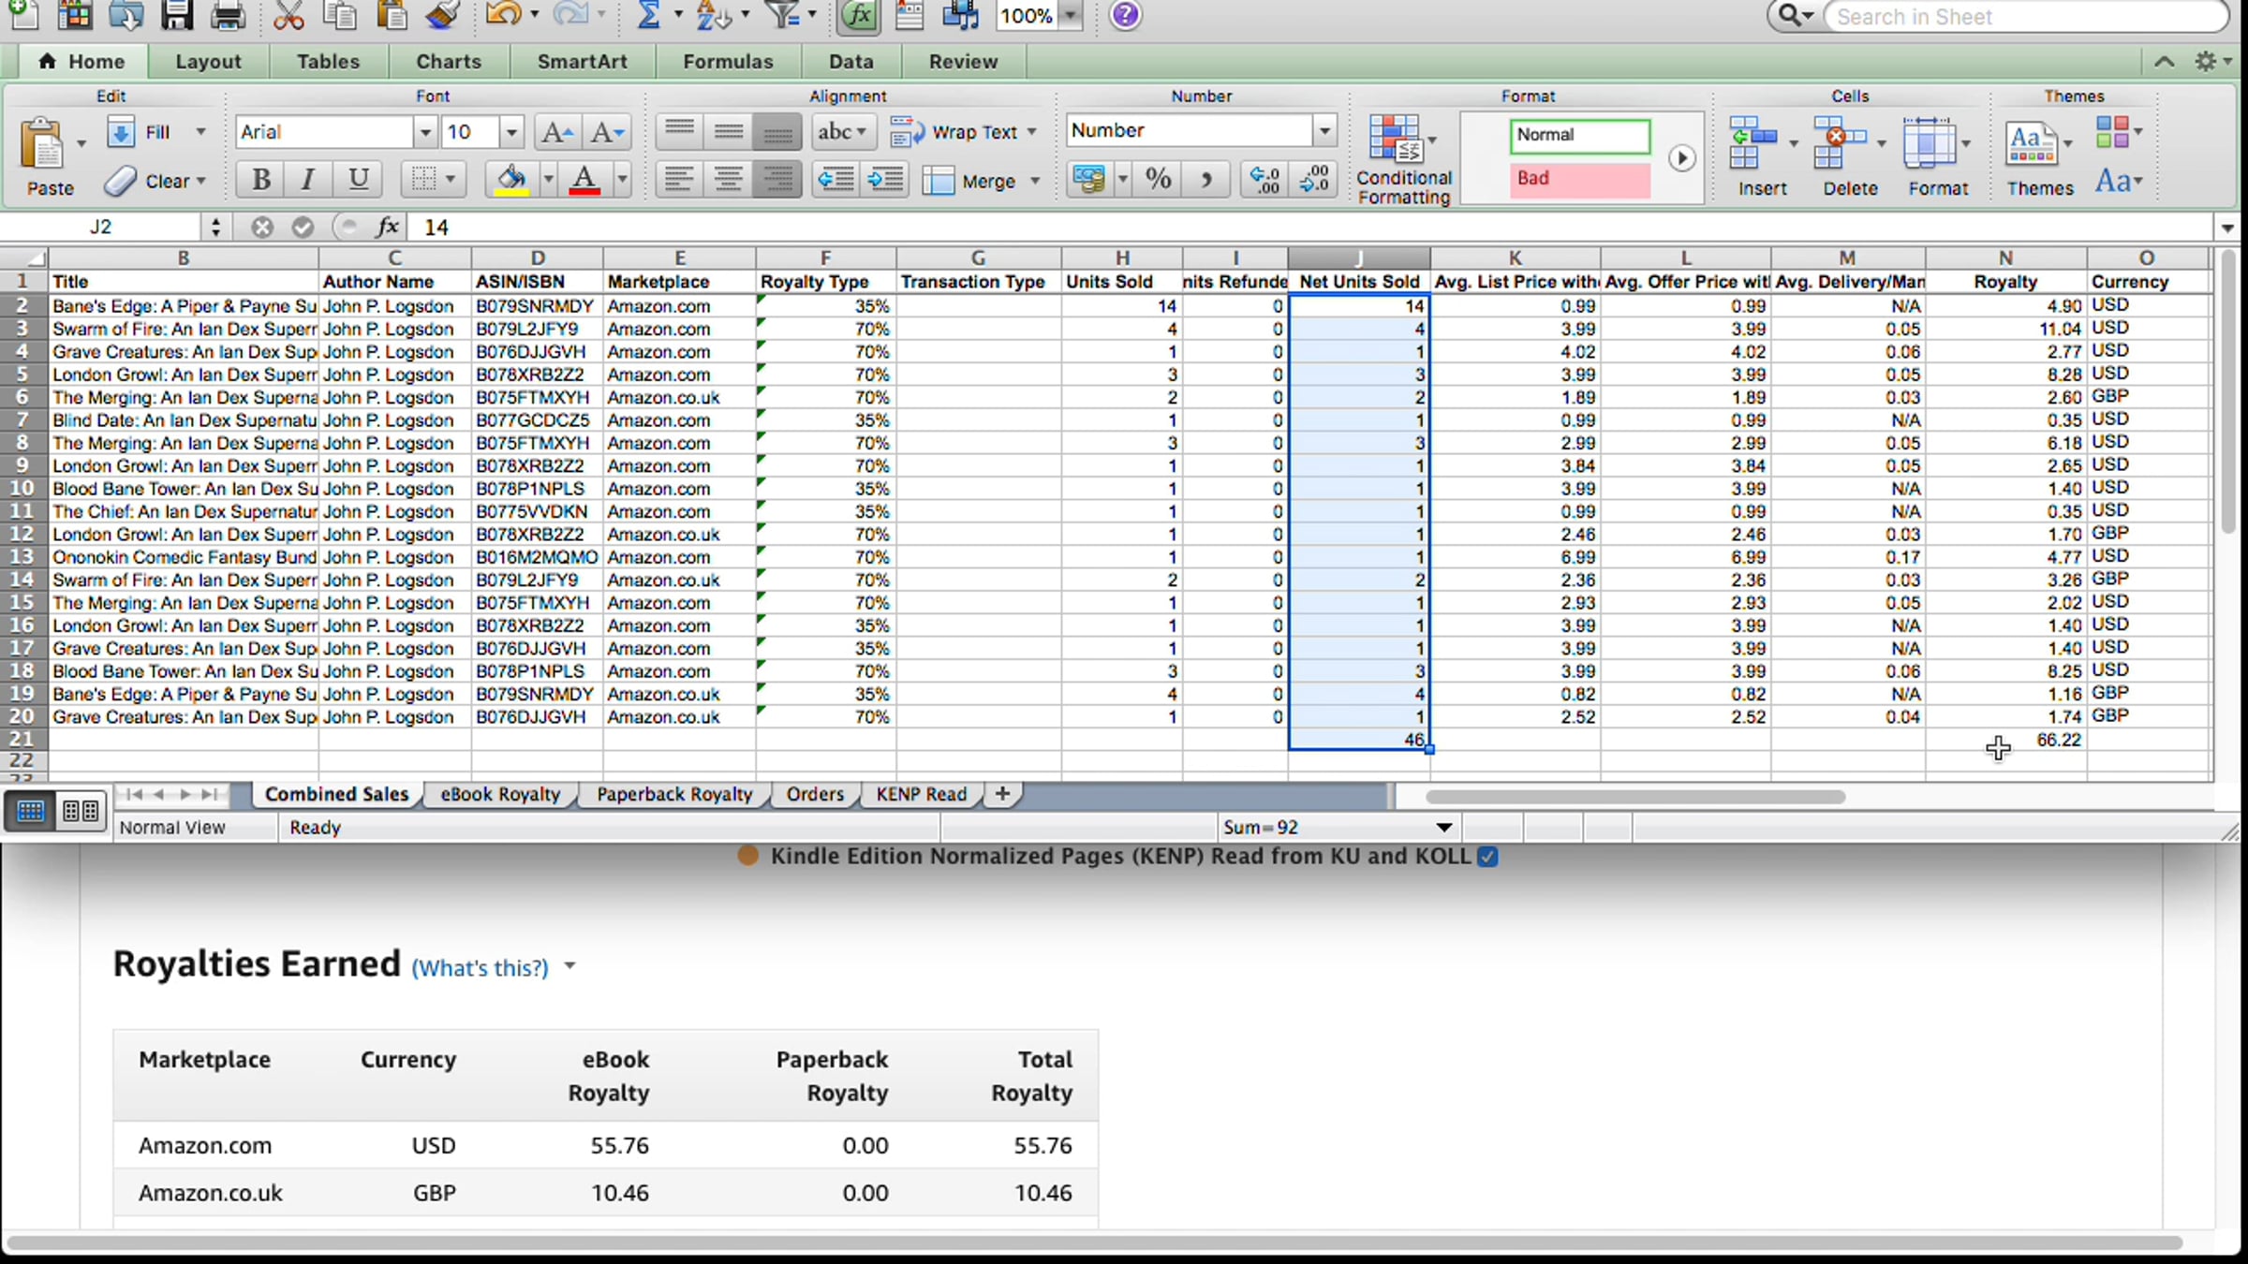Switch to the eBook Royalty sheet
This screenshot has width=2248, height=1264.
tap(500, 794)
